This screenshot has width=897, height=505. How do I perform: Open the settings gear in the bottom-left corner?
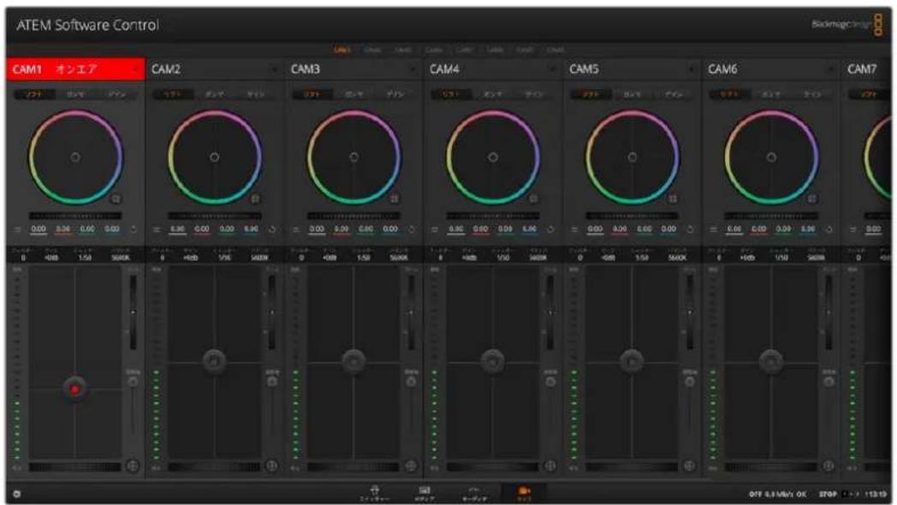(x=16, y=494)
